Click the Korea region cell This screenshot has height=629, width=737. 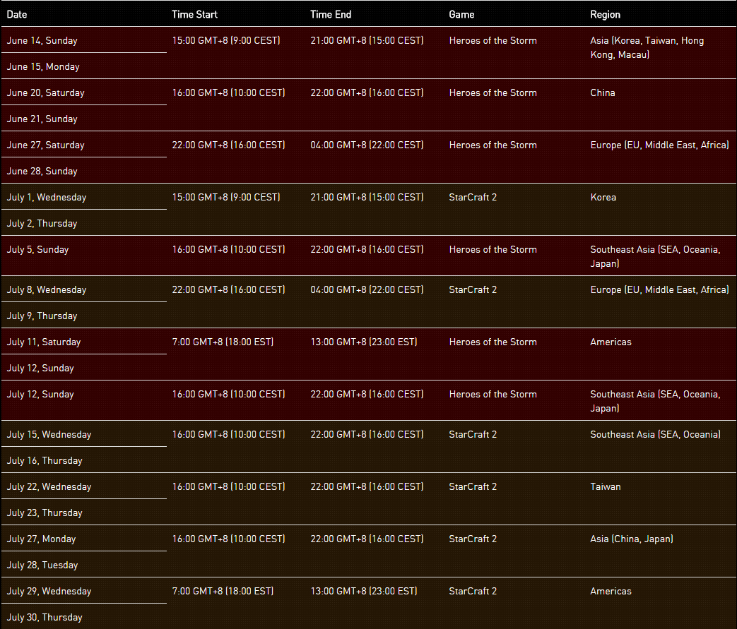pyautogui.click(x=603, y=197)
